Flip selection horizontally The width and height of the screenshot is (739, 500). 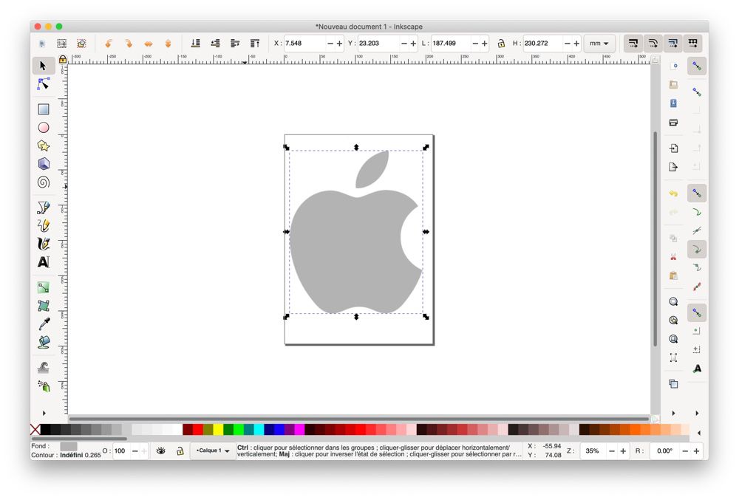click(149, 44)
